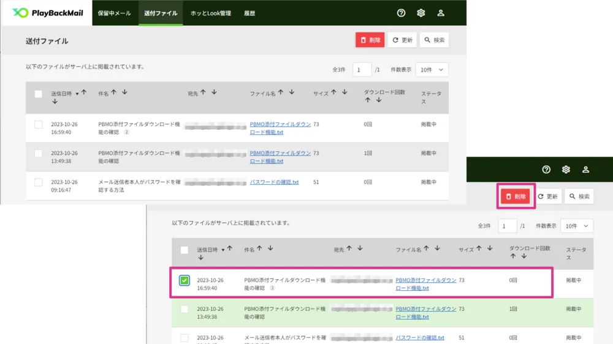
Task: Click 更新 refresh beside the pink-outlined delete button
Action: [547, 196]
